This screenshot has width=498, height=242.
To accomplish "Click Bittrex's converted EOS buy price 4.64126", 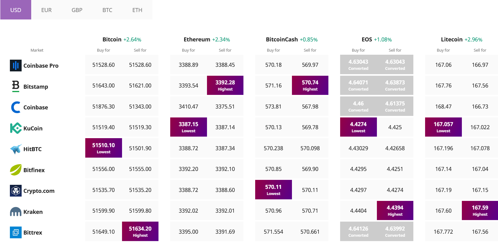I will pyautogui.click(x=358, y=231).
